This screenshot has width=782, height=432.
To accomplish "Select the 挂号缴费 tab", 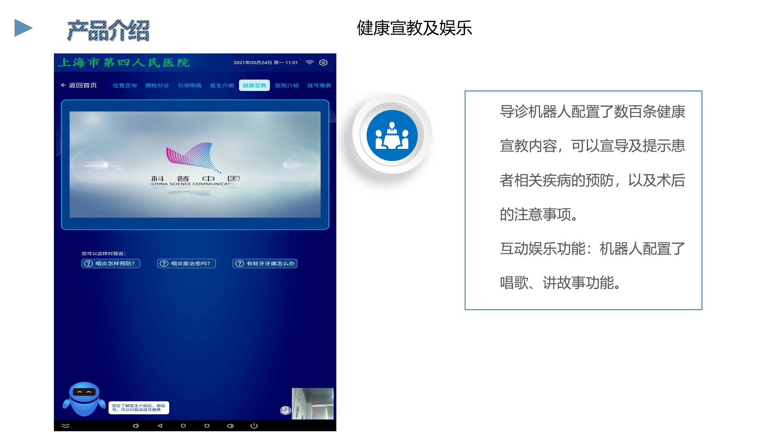I will coord(319,85).
